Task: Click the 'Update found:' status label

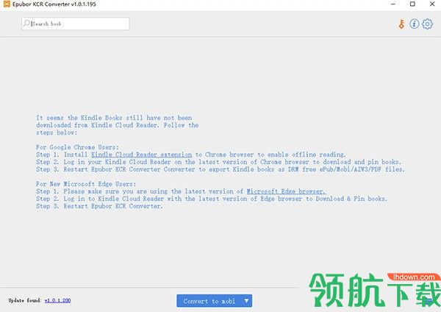Action: coord(25,300)
